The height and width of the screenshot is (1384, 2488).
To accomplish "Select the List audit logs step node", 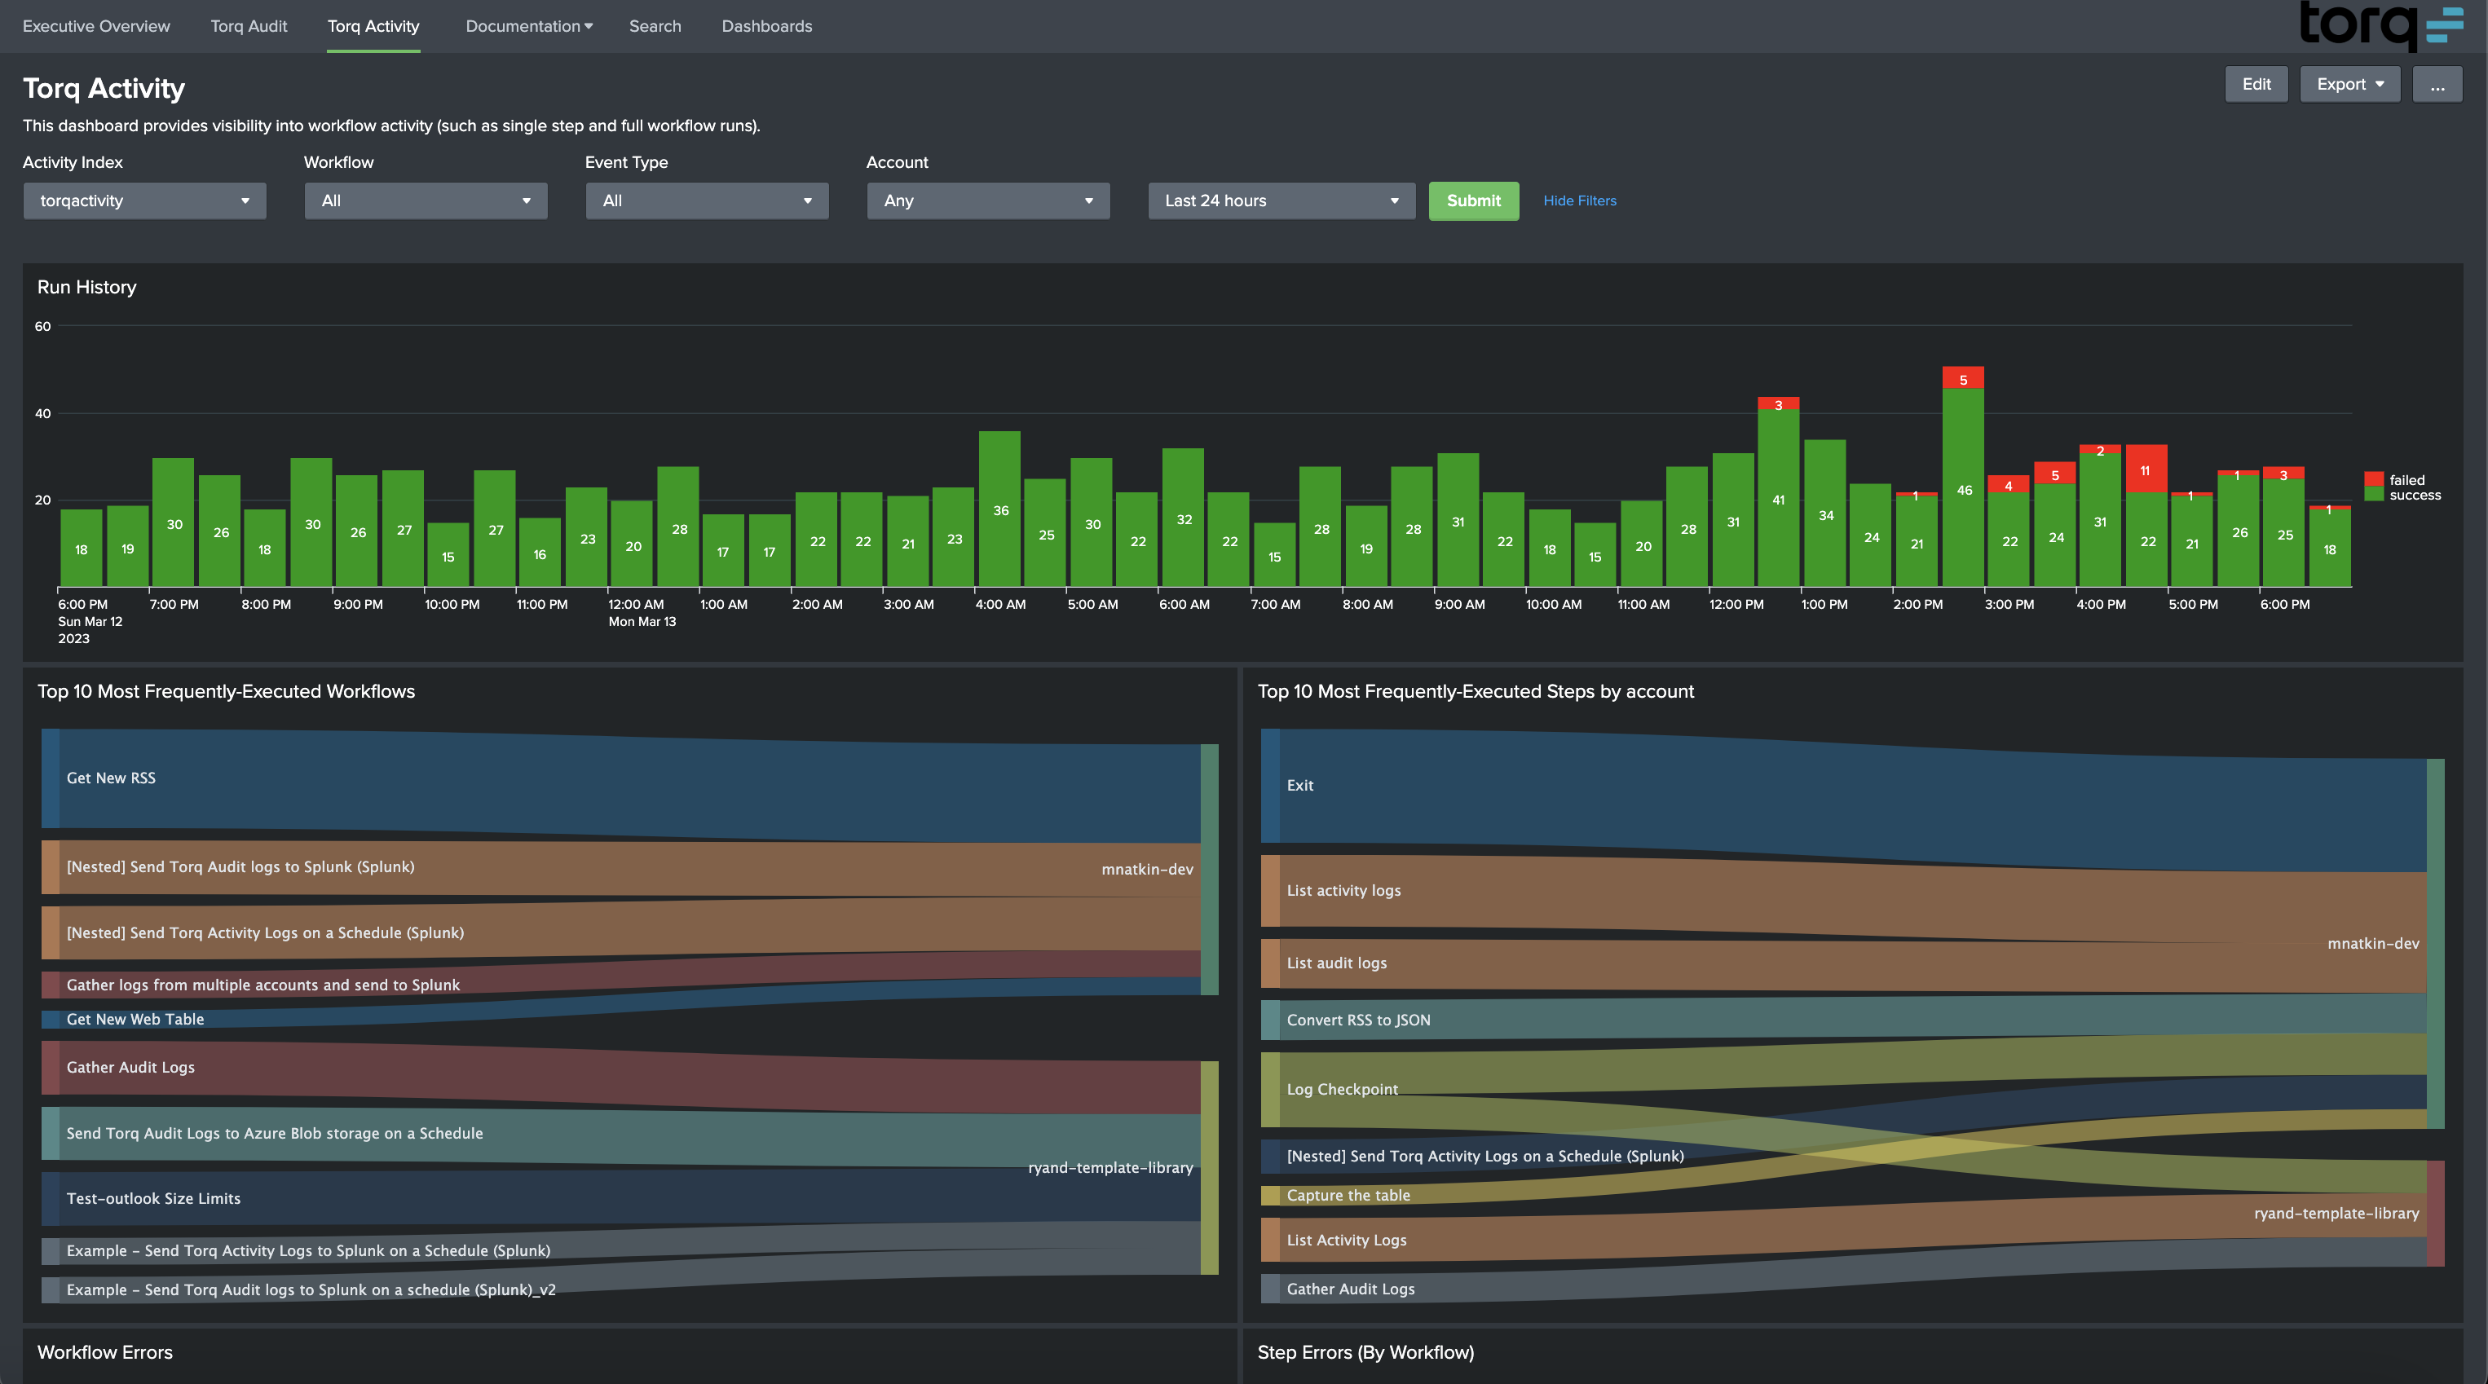I will tap(1270, 963).
